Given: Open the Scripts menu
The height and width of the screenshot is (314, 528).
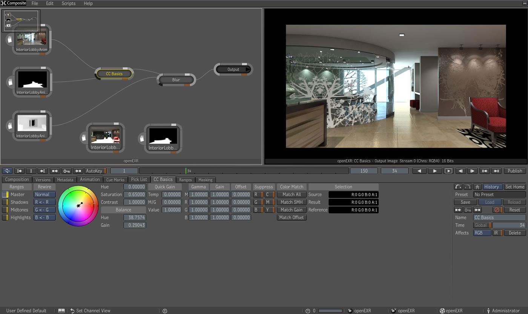Looking at the screenshot, I should tap(69, 3).
